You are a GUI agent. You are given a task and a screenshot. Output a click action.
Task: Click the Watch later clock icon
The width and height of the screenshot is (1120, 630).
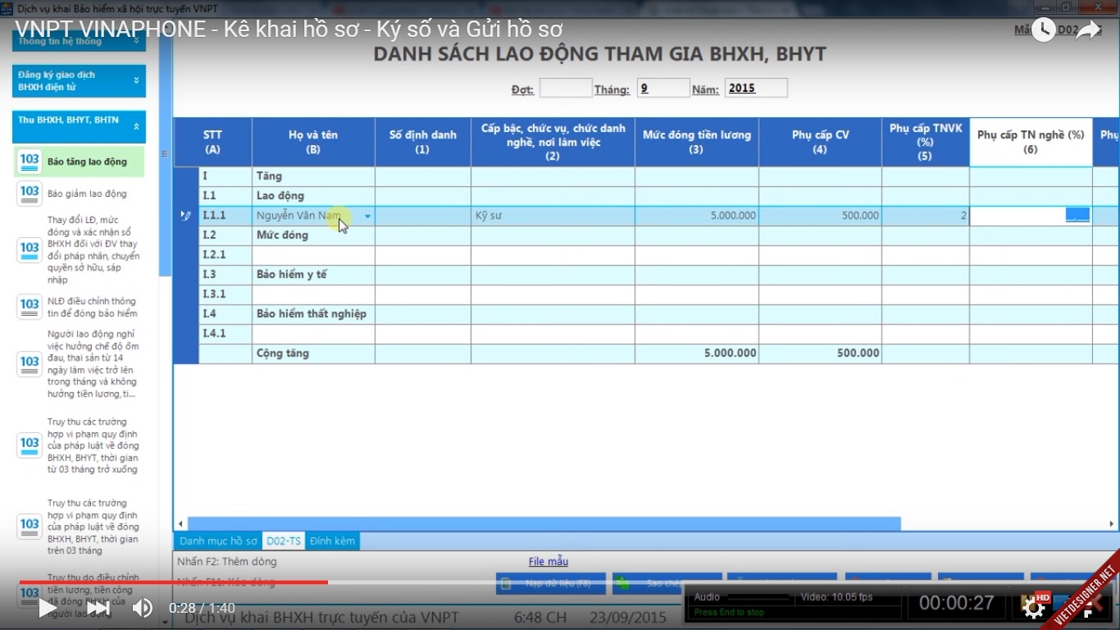coord(1043,30)
